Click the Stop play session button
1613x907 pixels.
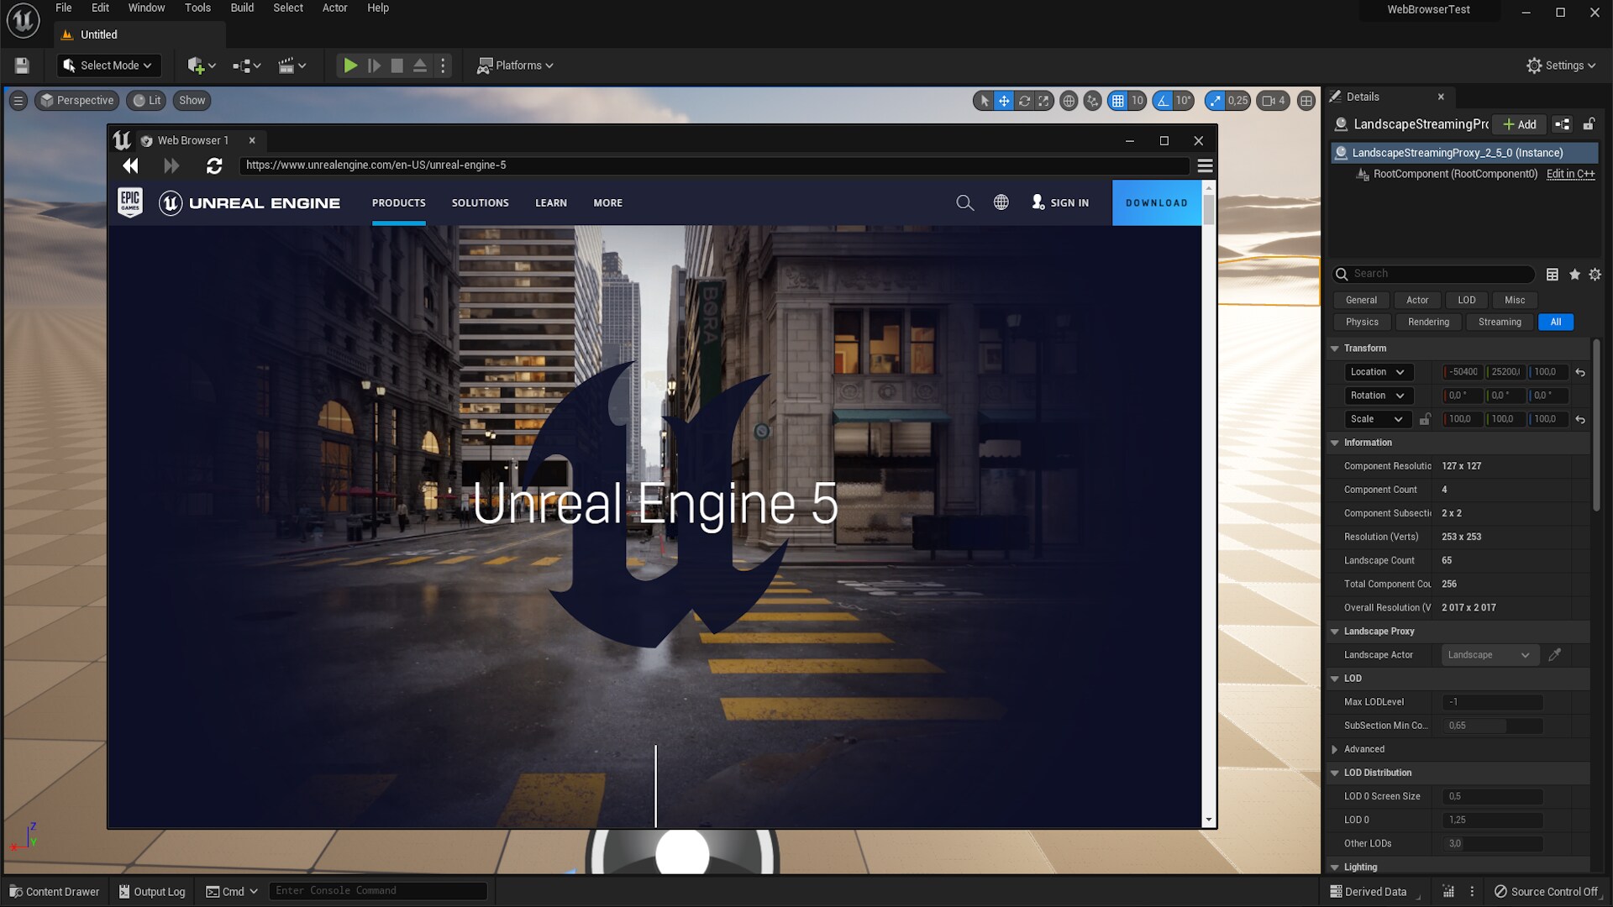click(x=397, y=66)
